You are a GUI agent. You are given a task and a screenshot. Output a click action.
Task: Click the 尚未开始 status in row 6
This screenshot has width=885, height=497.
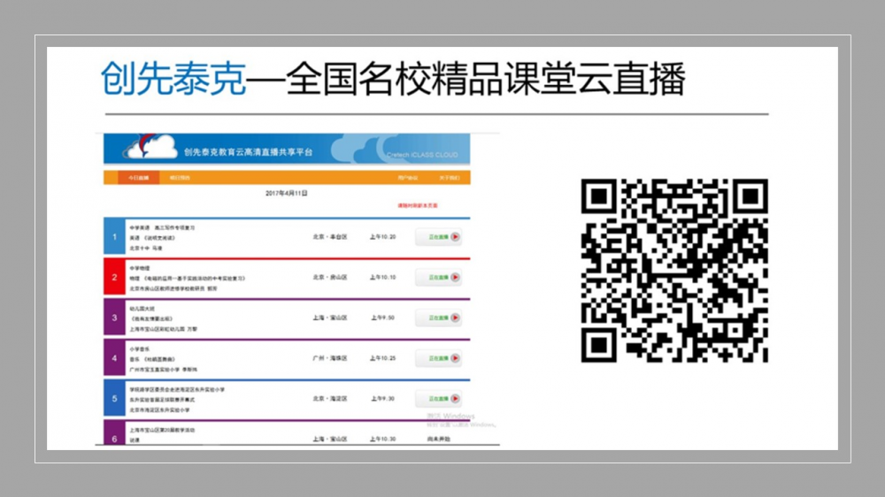(x=436, y=439)
